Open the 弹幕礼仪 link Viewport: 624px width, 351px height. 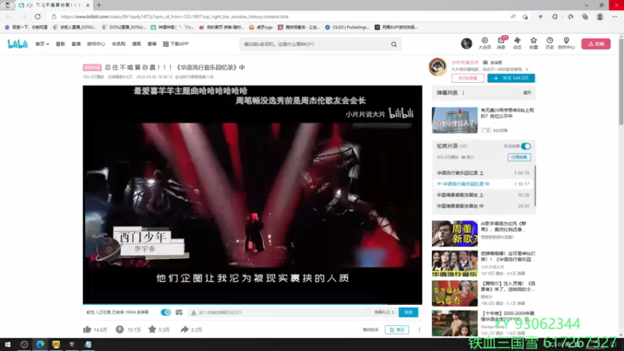[x=384, y=313]
